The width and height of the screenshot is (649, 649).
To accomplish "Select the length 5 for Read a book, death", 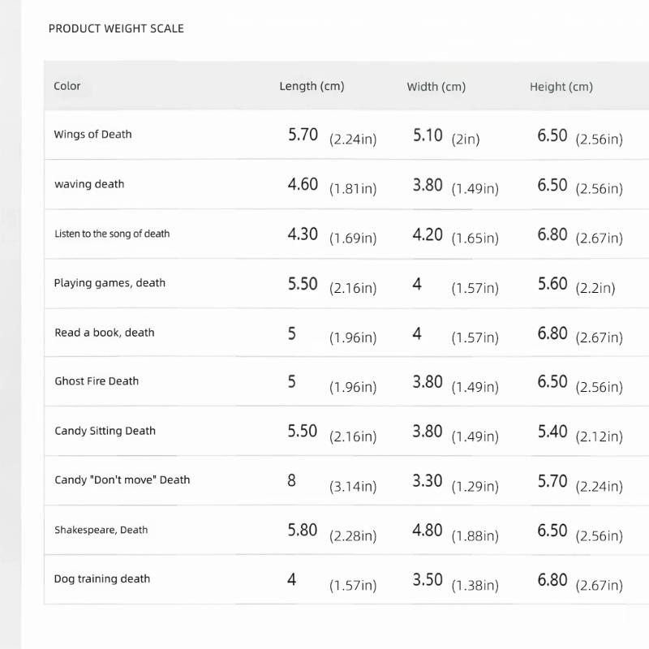I will tap(292, 333).
